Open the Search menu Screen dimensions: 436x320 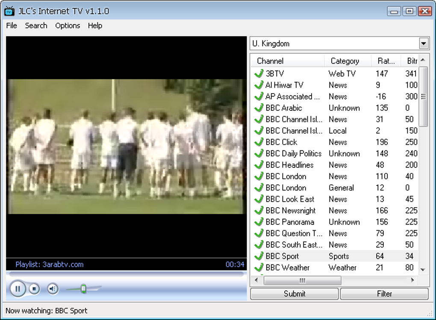36,26
